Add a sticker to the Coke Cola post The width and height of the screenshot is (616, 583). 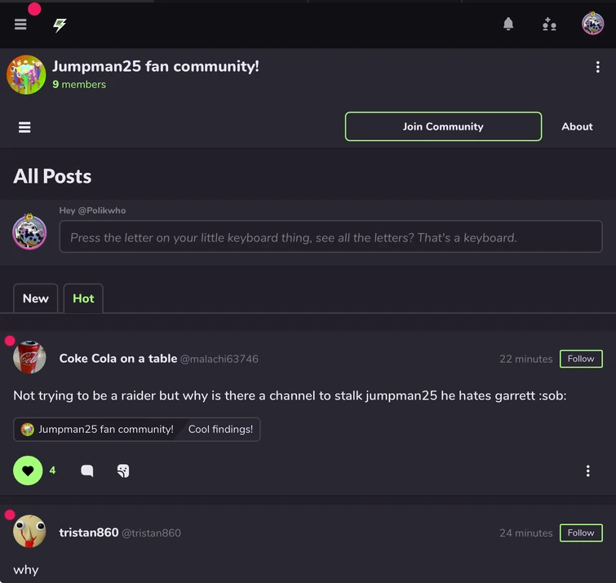tap(123, 470)
